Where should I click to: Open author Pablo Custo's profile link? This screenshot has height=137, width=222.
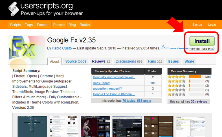(x=62, y=48)
